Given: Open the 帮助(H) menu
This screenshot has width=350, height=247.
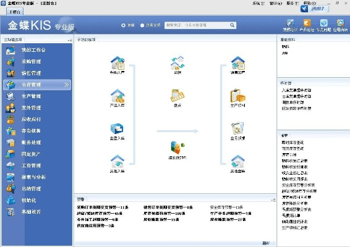Looking at the screenshot, I should click(x=310, y=3).
